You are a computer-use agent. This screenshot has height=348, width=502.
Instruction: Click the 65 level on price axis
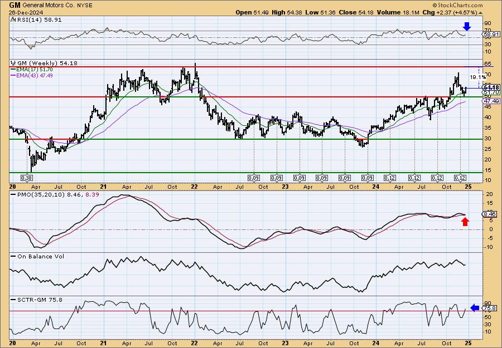click(487, 64)
